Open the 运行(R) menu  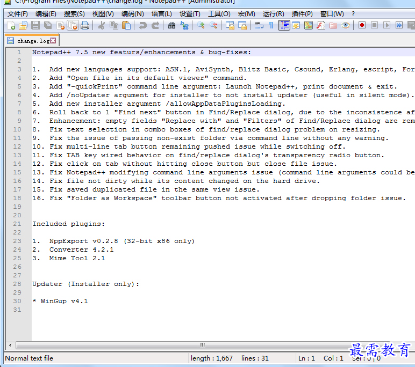tap(274, 14)
